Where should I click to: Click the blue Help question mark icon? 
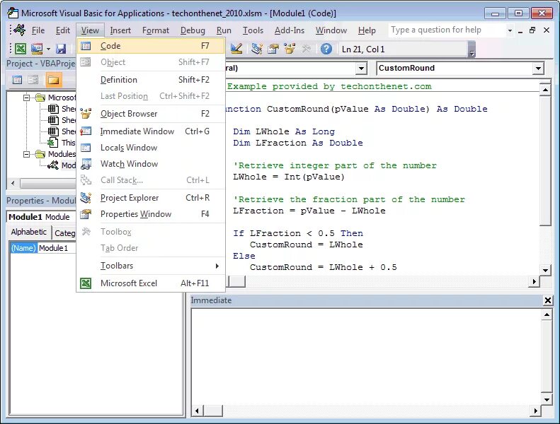point(326,49)
